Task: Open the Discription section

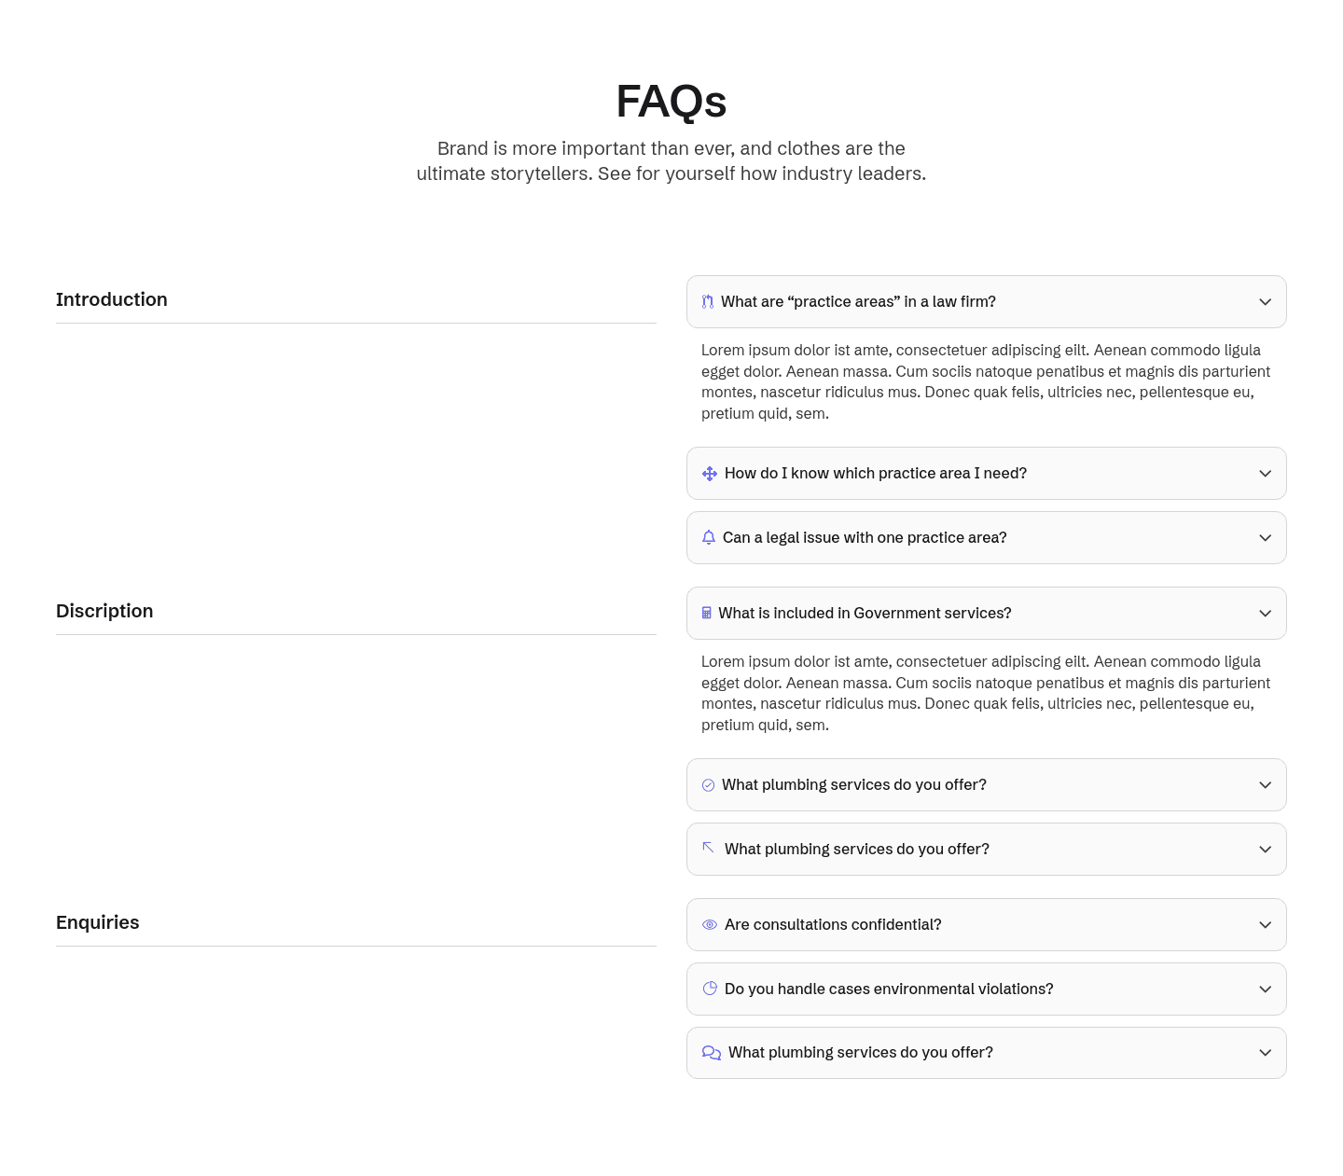Action: tap(104, 611)
